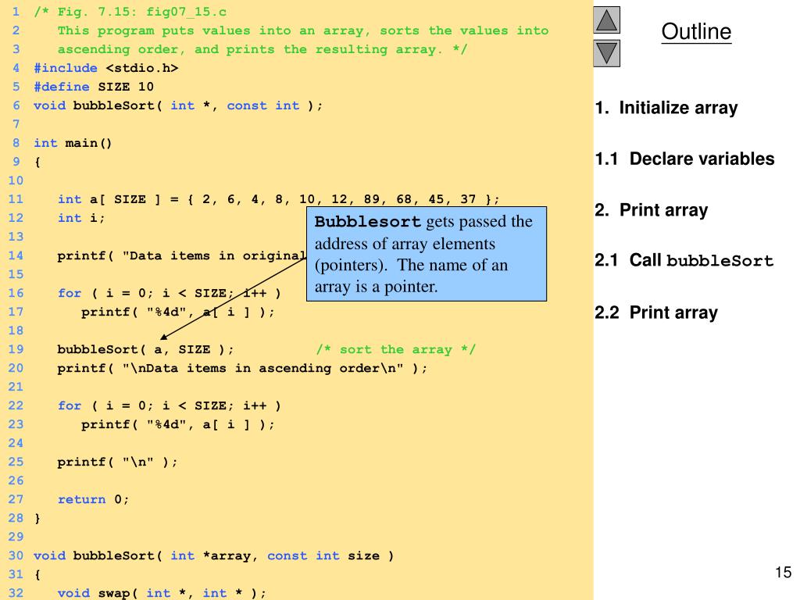
Task: Click 'printf( "\n" );' on line 25
Action: (117, 462)
